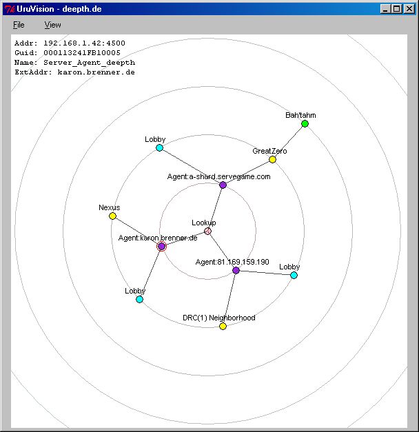Select the purple Agent:81.169.159.190 node

pyautogui.click(x=236, y=270)
